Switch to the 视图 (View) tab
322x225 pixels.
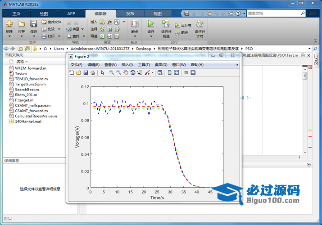point(158,14)
